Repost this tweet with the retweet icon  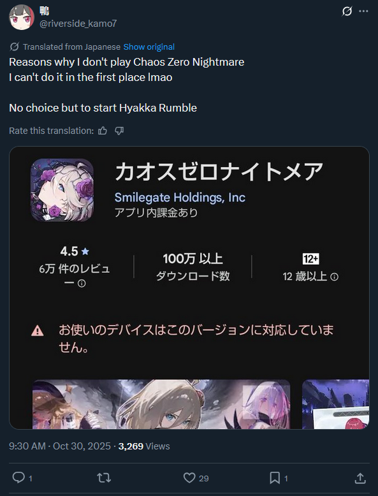pyautogui.click(x=104, y=478)
